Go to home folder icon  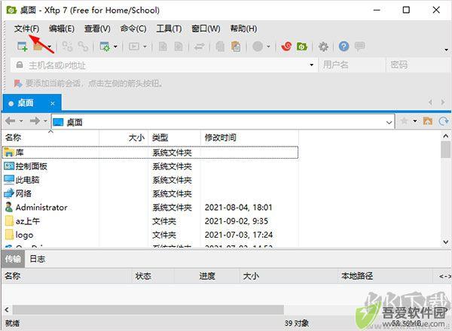(x=428, y=121)
